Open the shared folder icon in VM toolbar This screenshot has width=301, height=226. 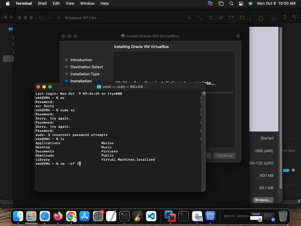click(231, 18)
